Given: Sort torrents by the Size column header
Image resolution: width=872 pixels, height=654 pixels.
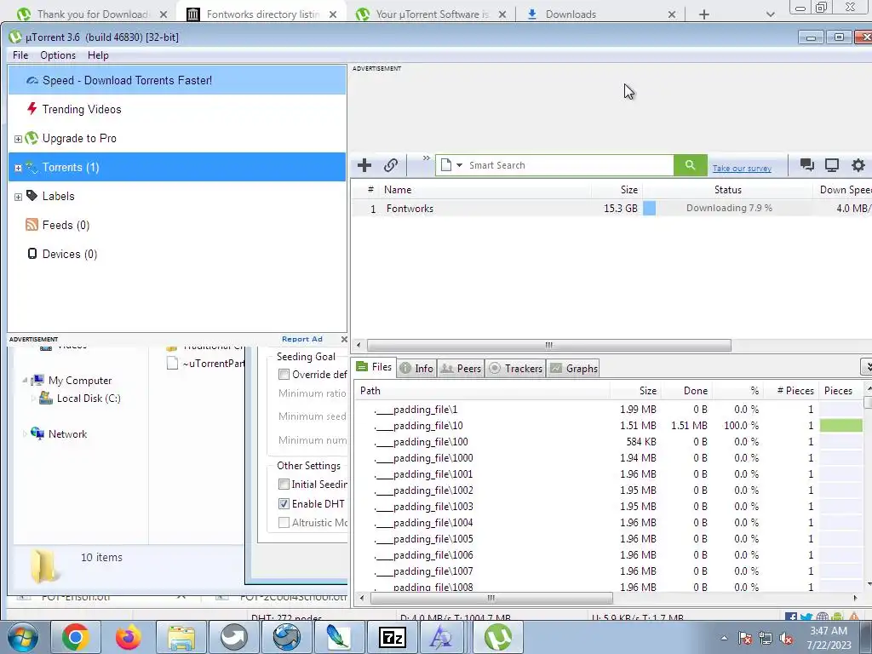Looking at the screenshot, I should (x=617, y=190).
